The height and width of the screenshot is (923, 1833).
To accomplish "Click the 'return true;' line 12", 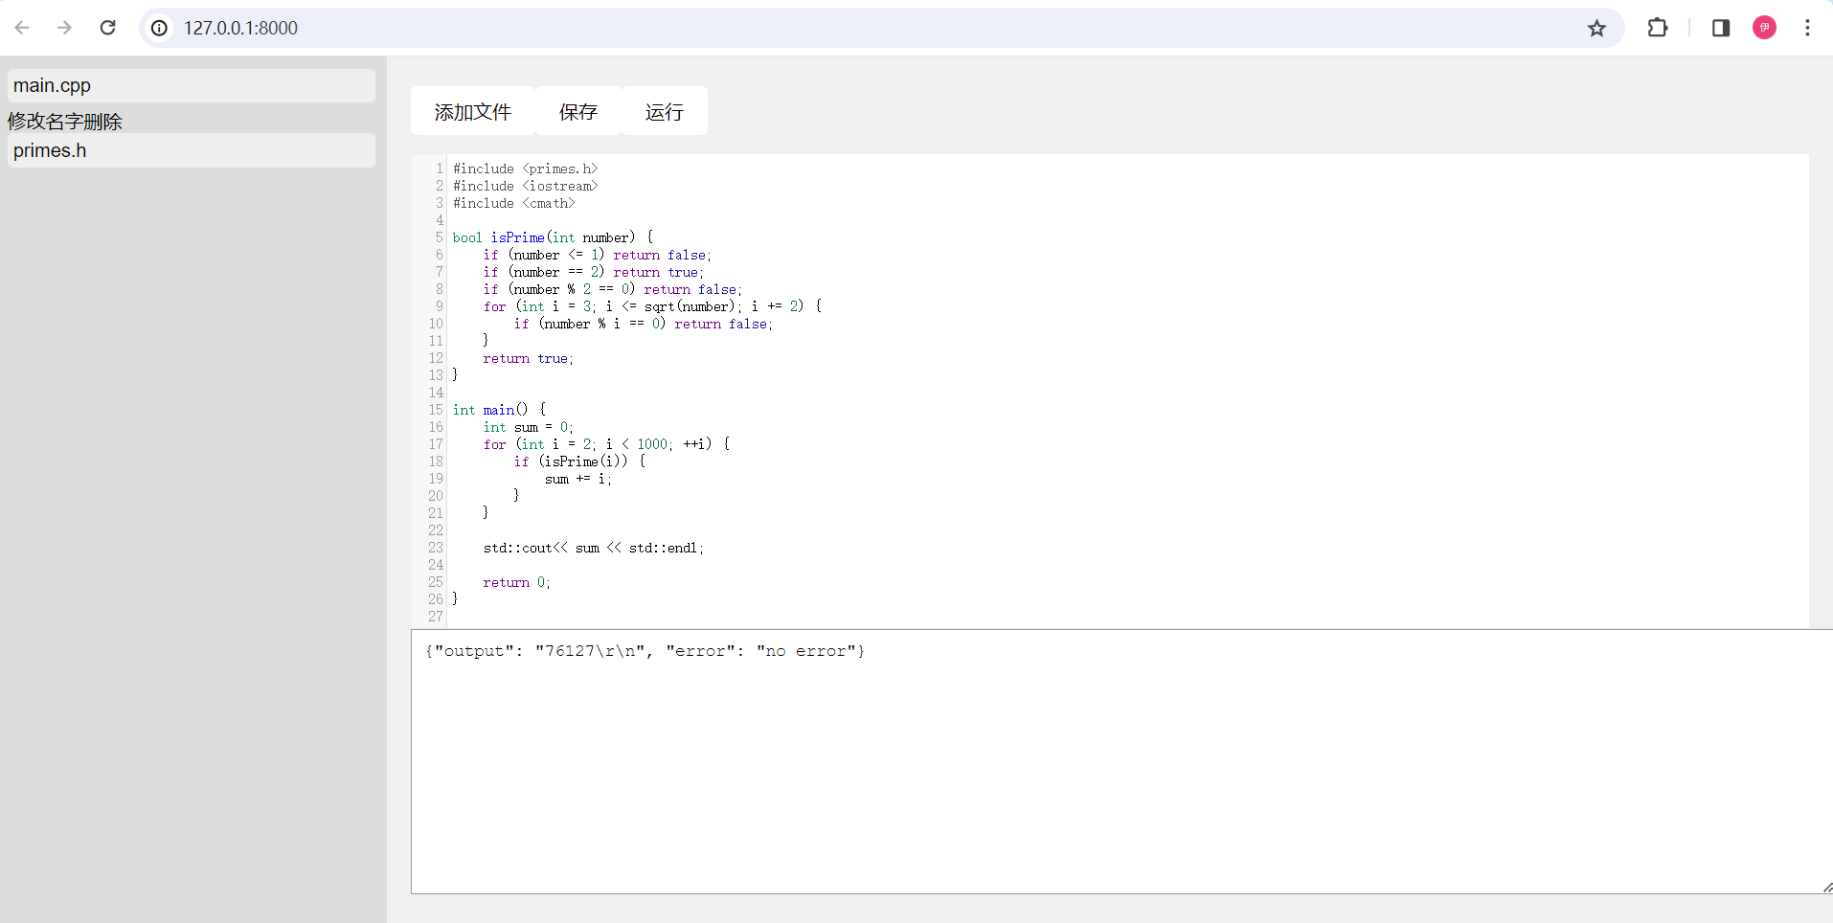I will pyautogui.click(x=529, y=358).
